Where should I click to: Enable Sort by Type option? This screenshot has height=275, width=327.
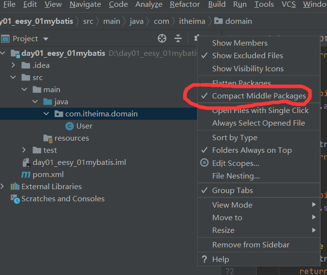tap(258, 138)
